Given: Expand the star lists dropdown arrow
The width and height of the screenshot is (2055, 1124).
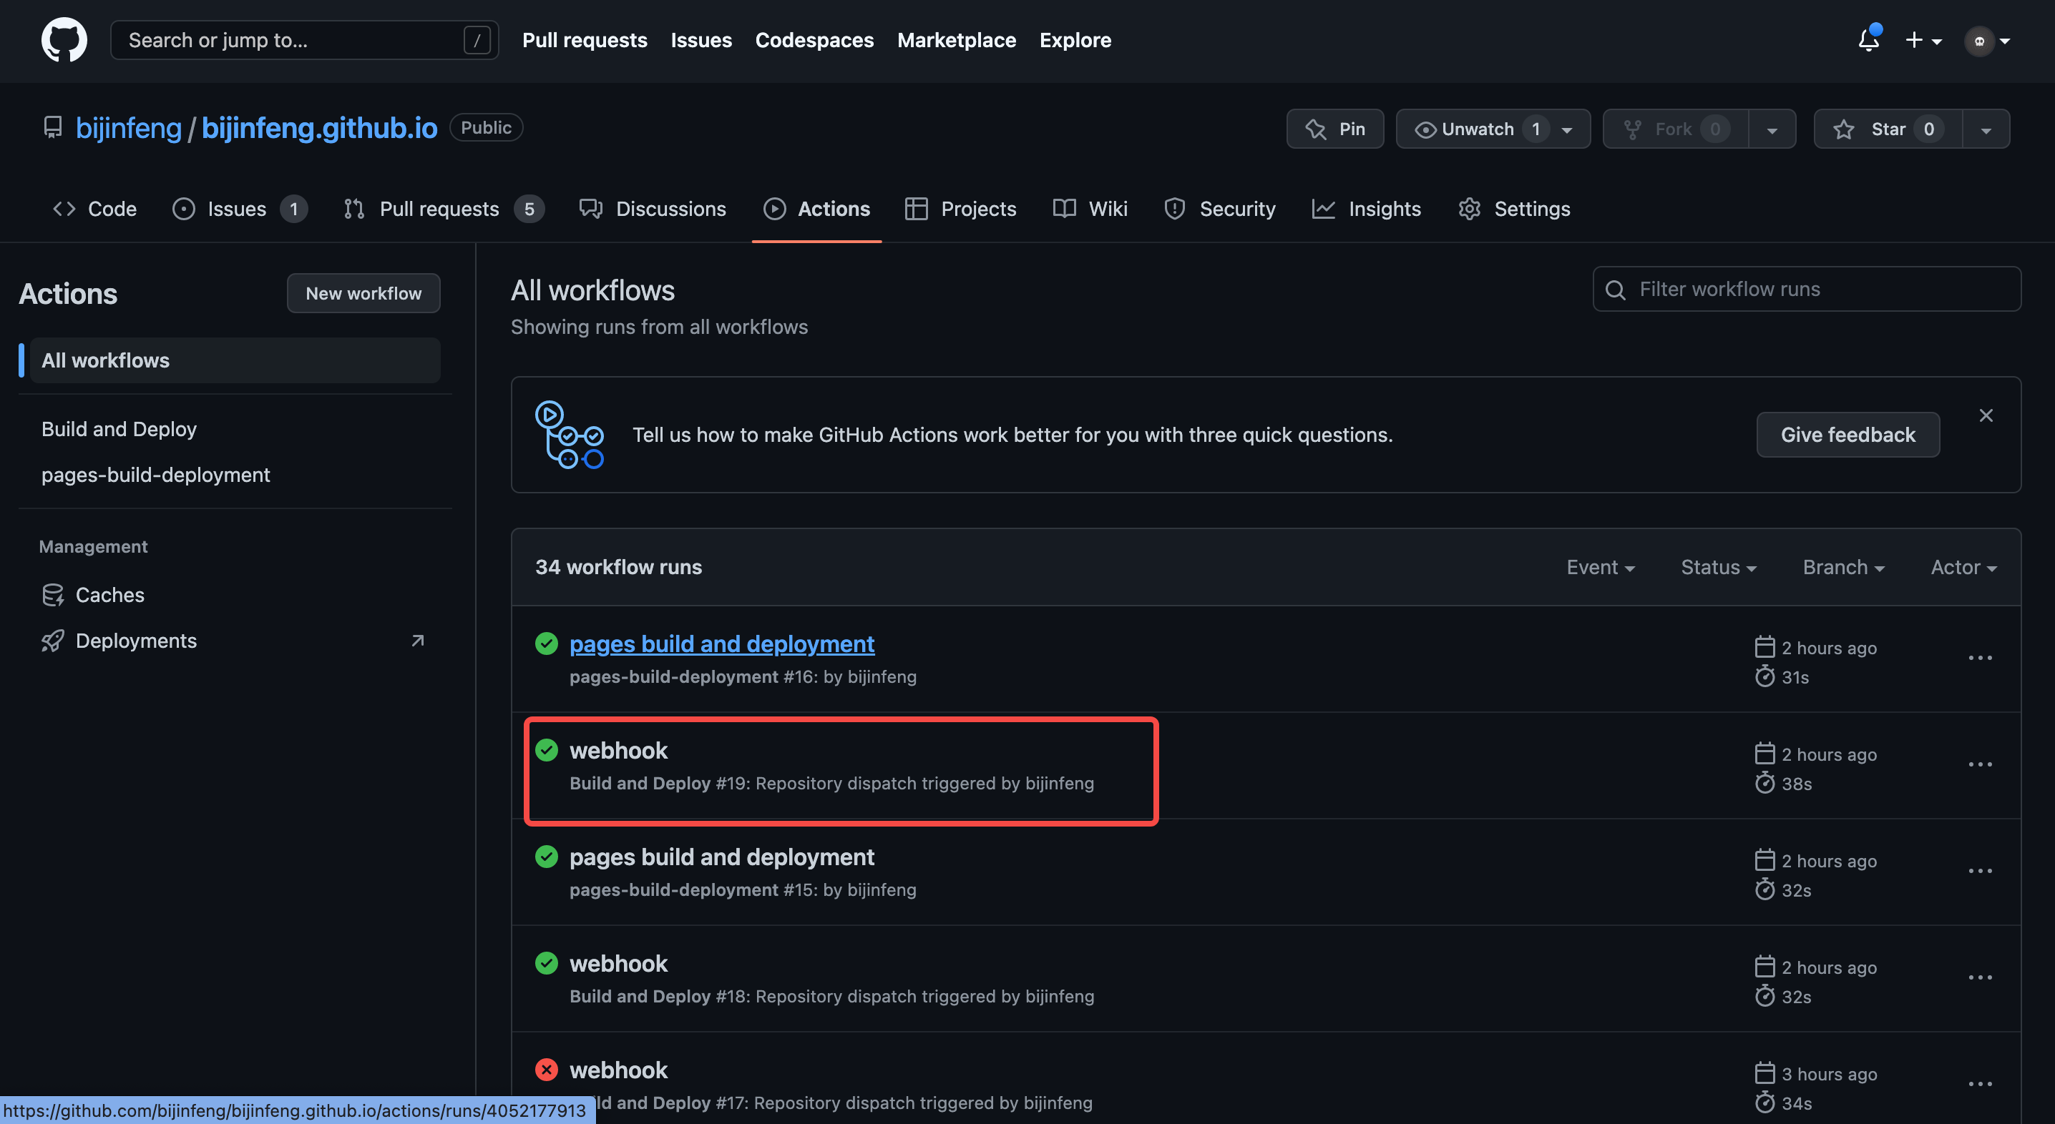Looking at the screenshot, I should coord(1986,130).
